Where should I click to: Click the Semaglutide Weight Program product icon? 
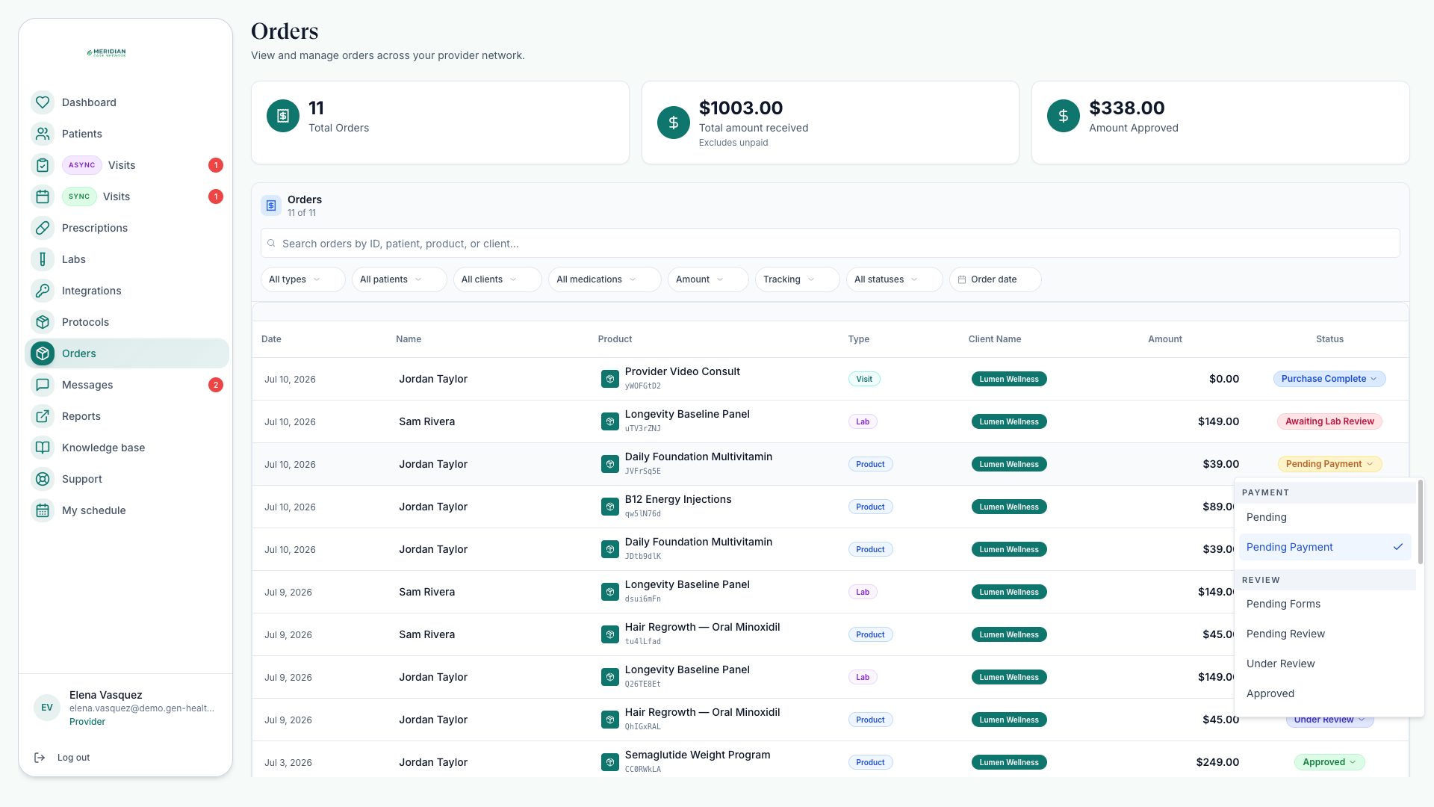(610, 762)
